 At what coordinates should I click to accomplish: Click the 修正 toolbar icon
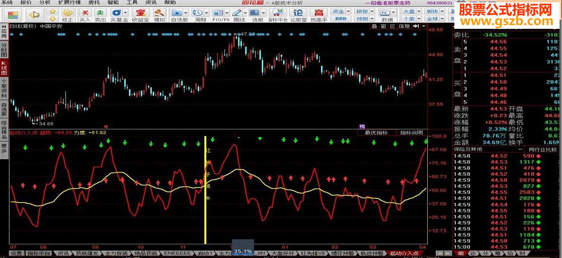pyautogui.click(x=67, y=15)
